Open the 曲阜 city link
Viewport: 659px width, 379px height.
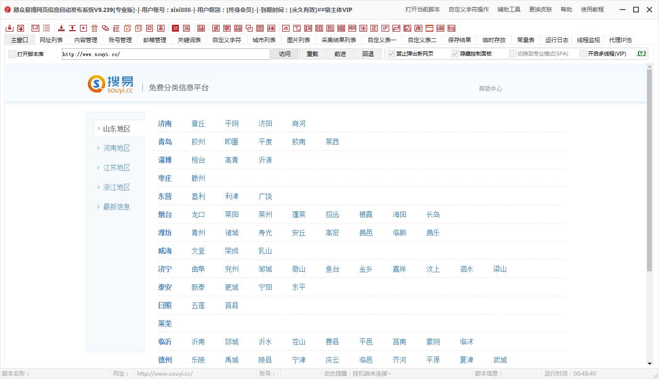tap(198, 269)
